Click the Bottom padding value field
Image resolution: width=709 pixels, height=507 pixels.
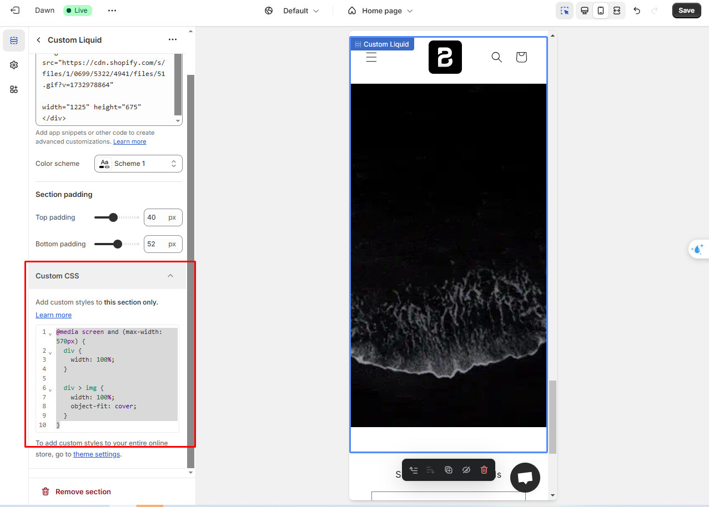click(x=163, y=244)
